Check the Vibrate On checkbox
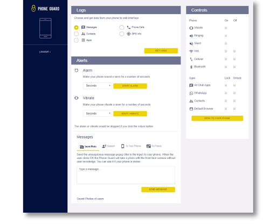The height and width of the screenshot is (224, 276). [x=226, y=28]
